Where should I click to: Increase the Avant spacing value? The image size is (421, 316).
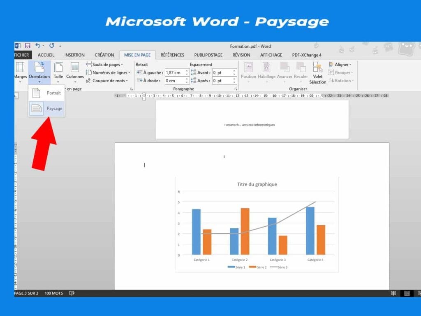234,71
